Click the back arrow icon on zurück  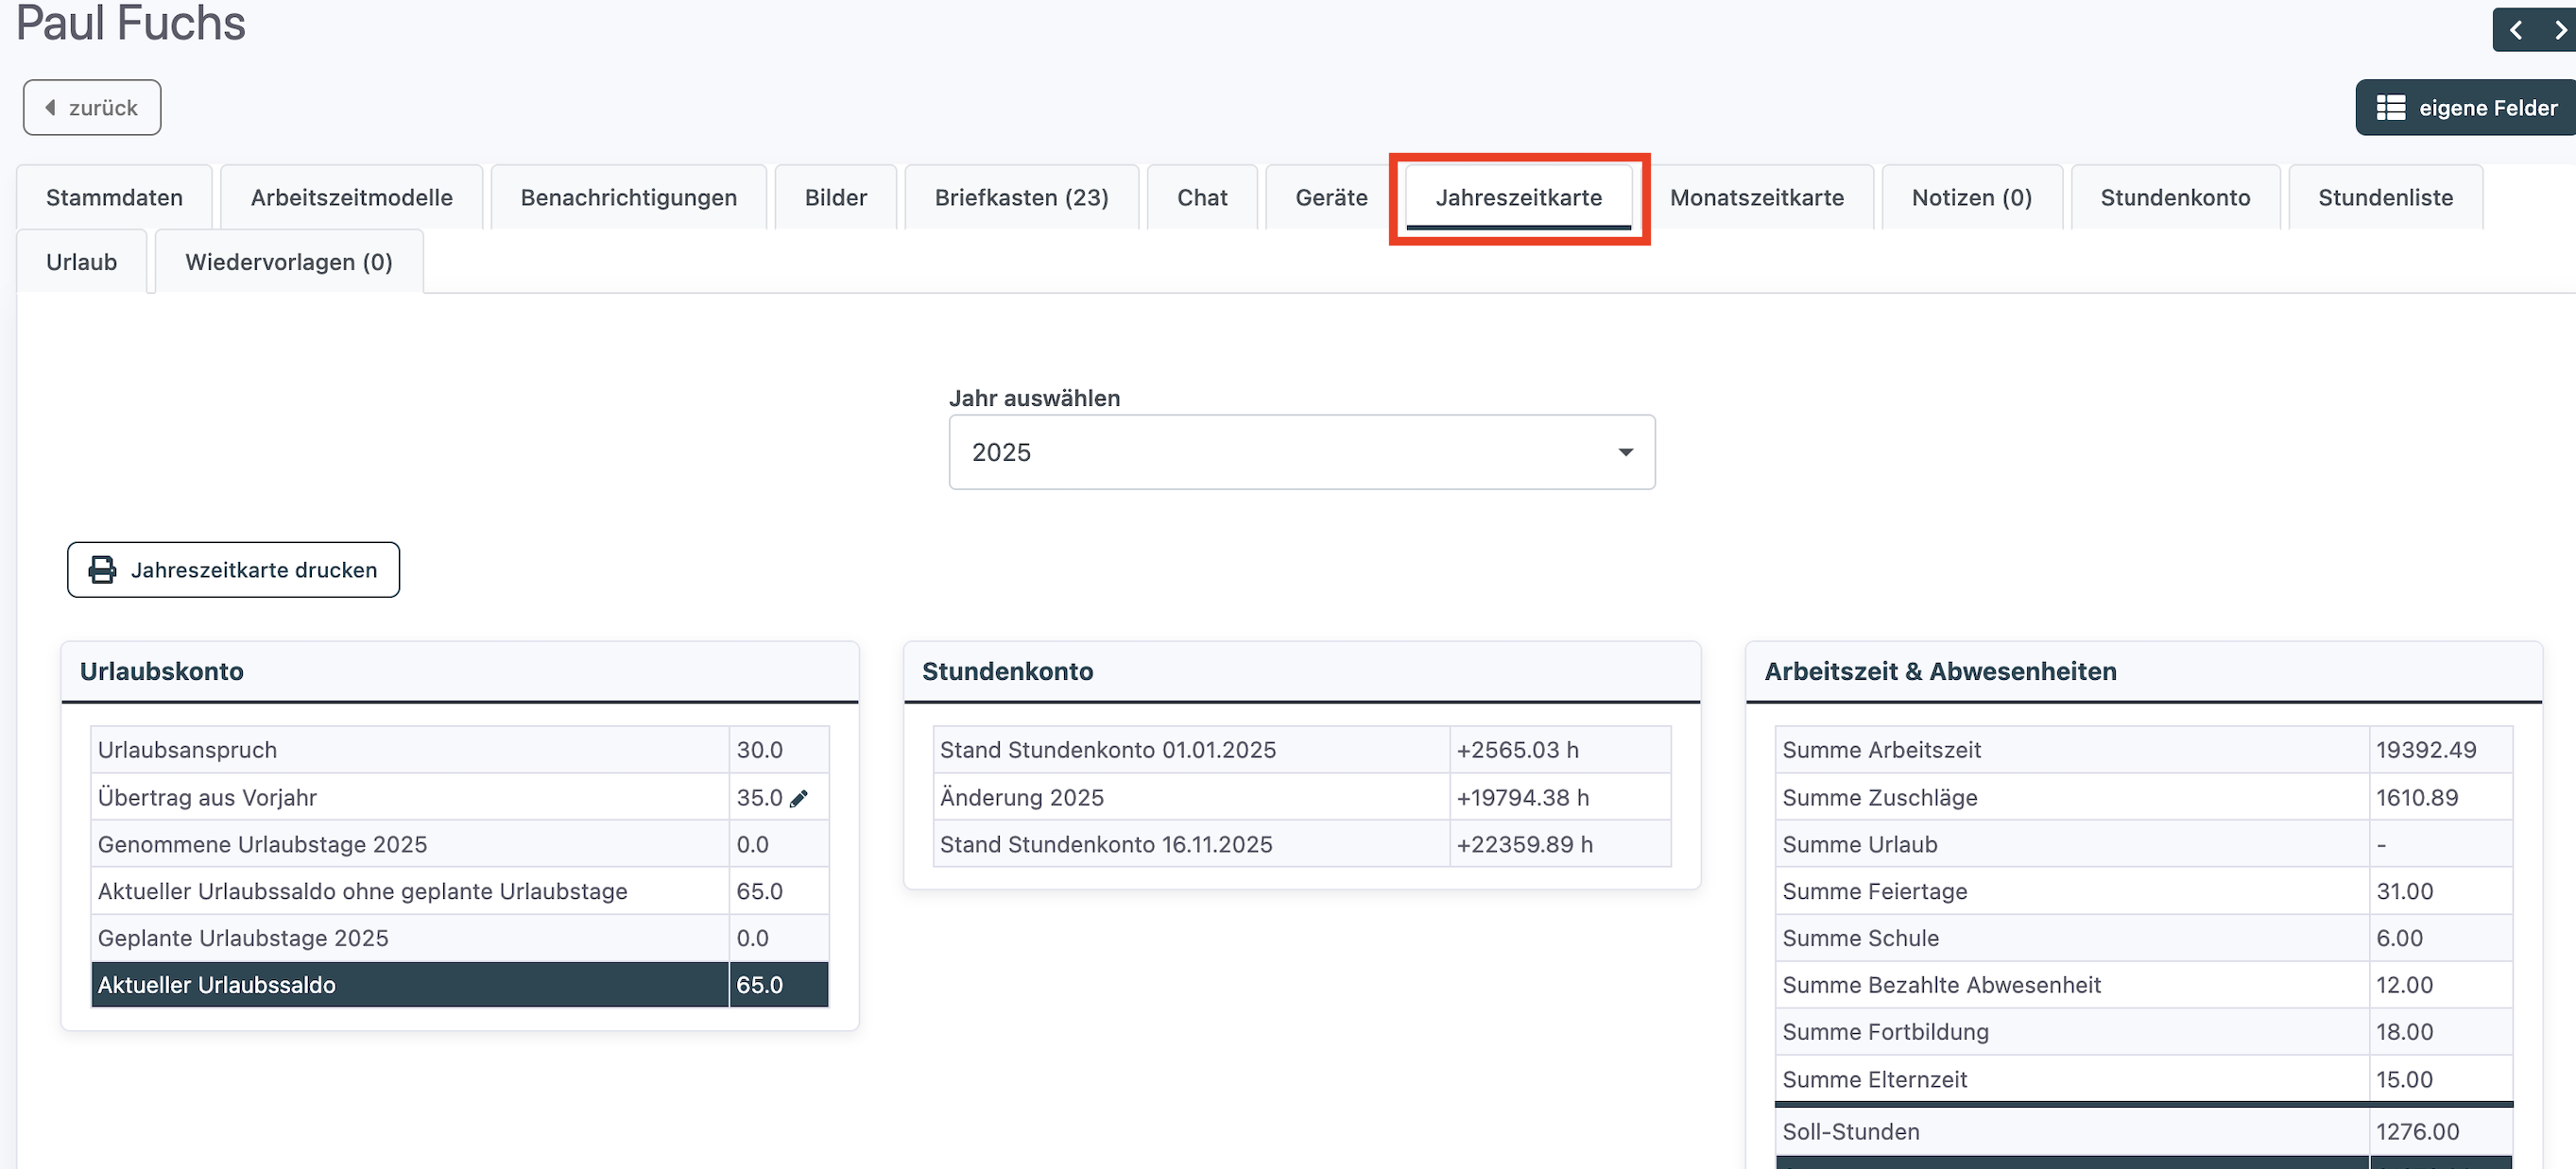pyautogui.click(x=50, y=107)
